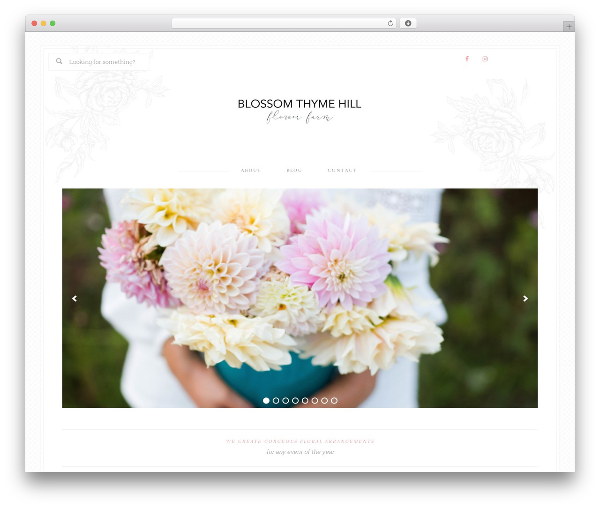The height and width of the screenshot is (508, 600).
Task: Click the dahlia bouquet slider image
Action: tap(300, 298)
